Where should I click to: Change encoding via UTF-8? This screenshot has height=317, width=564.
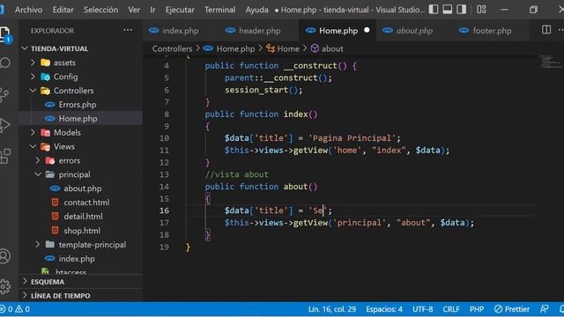point(423,309)
